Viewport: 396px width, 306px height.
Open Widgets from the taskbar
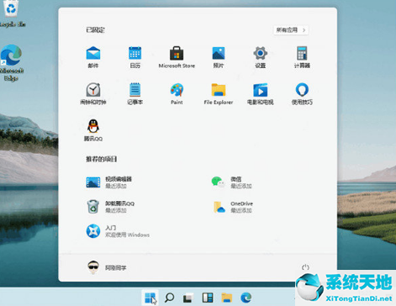coord(208,298)
